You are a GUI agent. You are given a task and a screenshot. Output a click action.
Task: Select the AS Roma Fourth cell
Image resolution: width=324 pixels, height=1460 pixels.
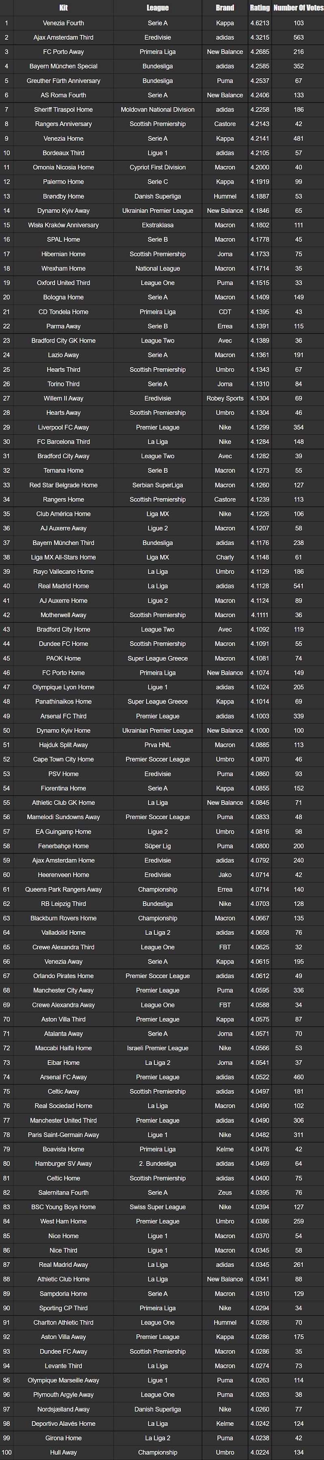tap(63, 95)
